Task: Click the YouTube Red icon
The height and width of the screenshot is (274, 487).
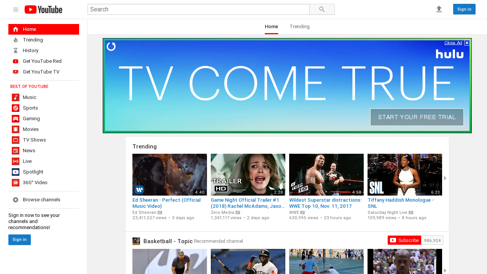Action: click(x=16, y=61)
